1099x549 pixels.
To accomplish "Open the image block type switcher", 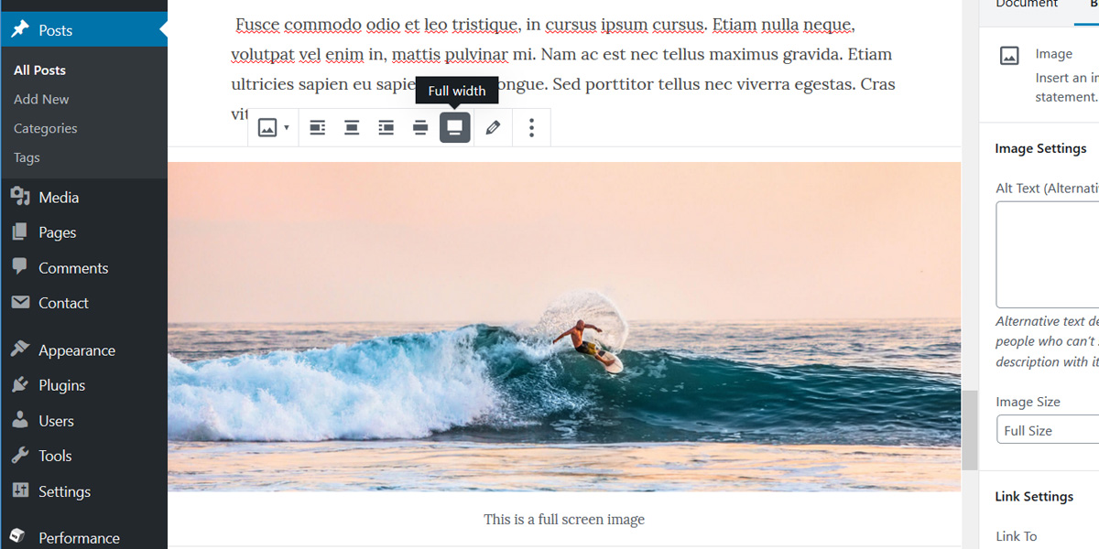I will [x=273, y=128].
